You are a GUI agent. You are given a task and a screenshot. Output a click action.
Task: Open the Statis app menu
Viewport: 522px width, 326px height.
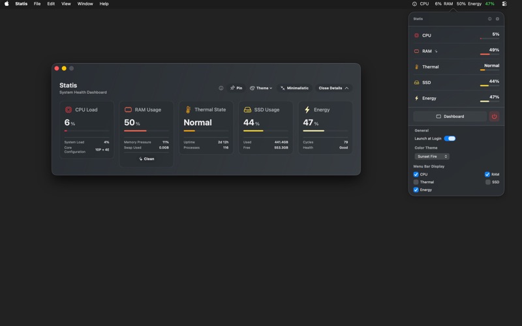click(x=22, y=4)
